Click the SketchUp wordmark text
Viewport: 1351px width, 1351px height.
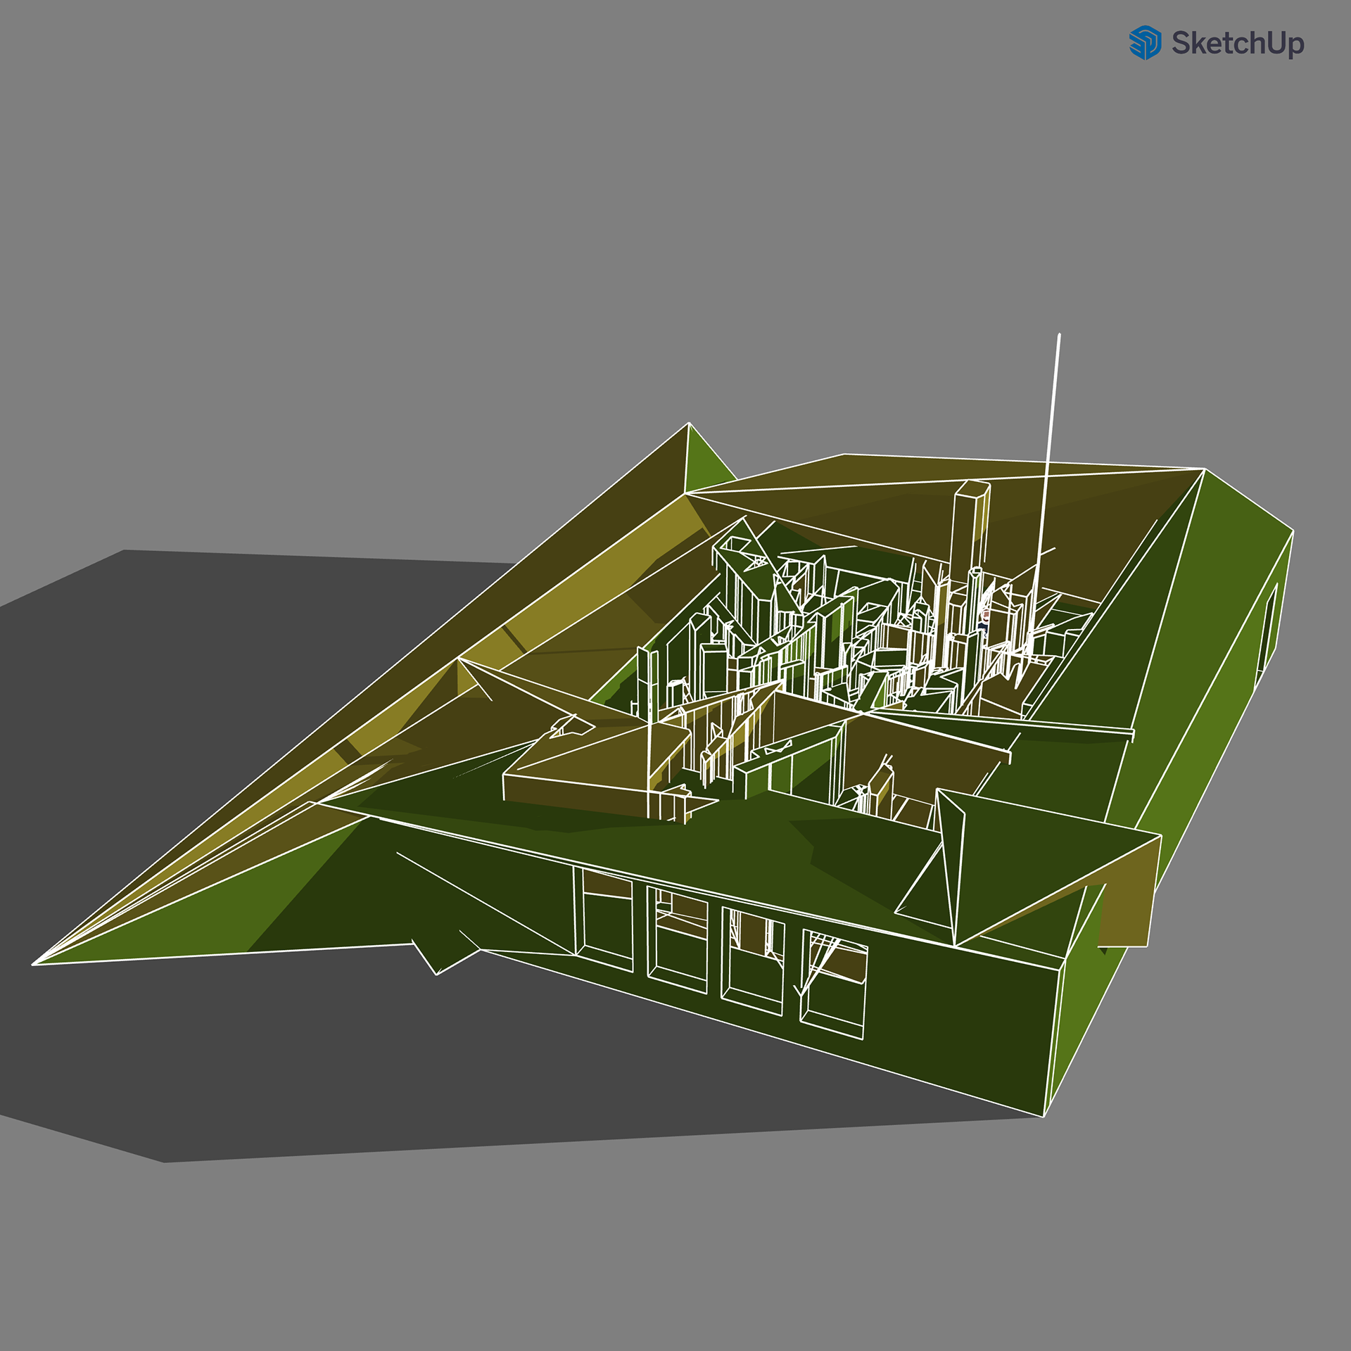[x=1238, y=44]
